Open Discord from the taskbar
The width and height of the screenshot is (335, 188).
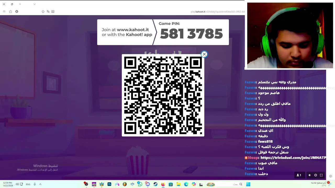[x=148, y=184]
